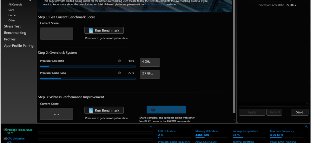Click the Memory Utilization 4466 MB value
Screen dimensions: 311x143
(x=202, y=135)
